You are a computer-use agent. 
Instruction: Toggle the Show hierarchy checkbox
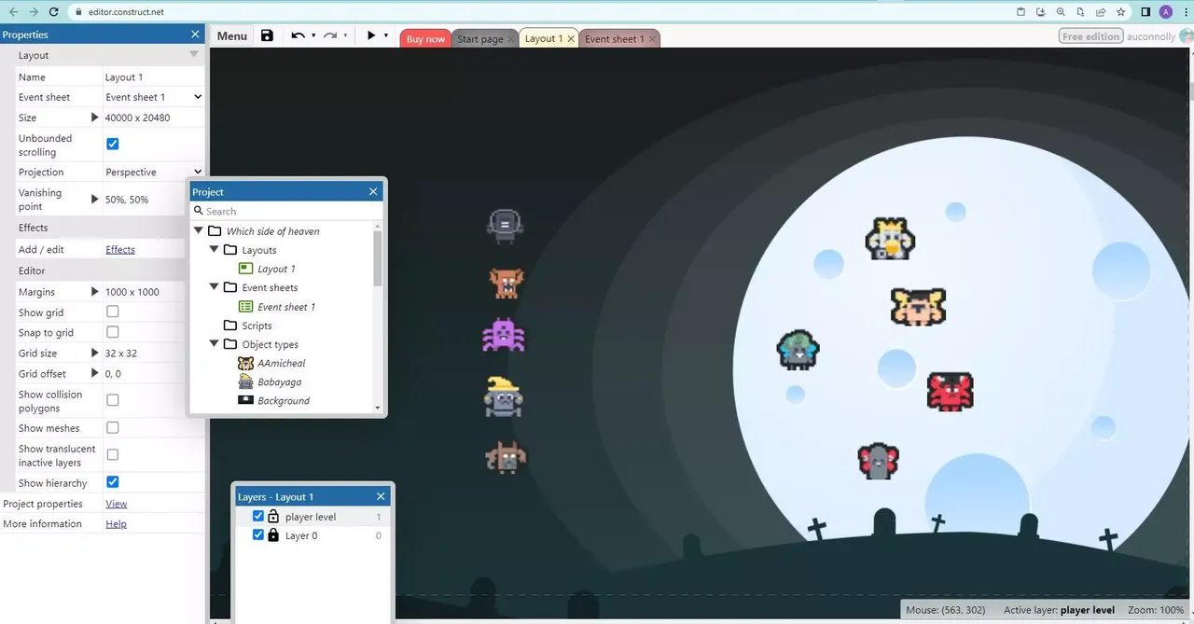pyautogui.click(x=112, y=482)
